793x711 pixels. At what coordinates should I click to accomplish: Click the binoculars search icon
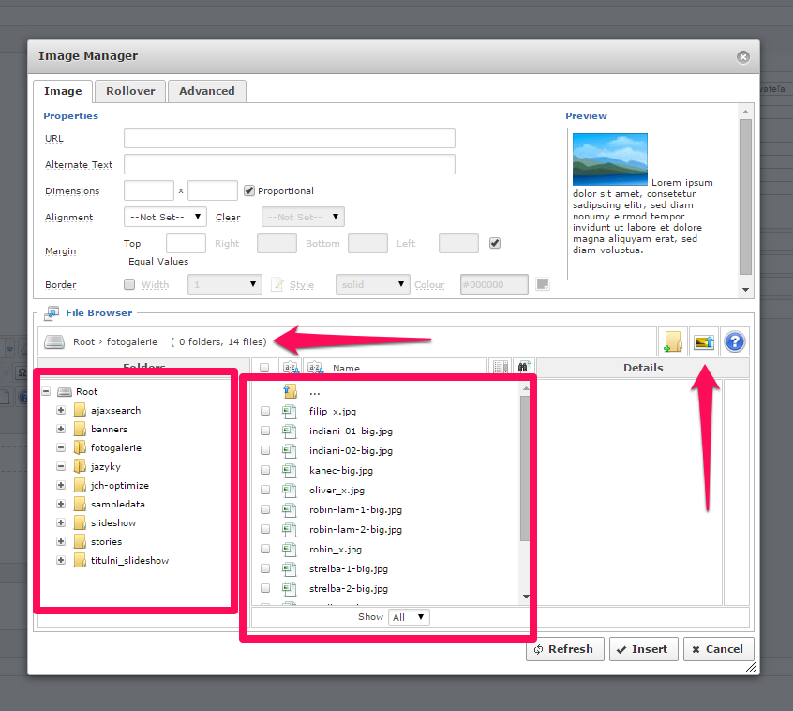[x=524, y=368]
